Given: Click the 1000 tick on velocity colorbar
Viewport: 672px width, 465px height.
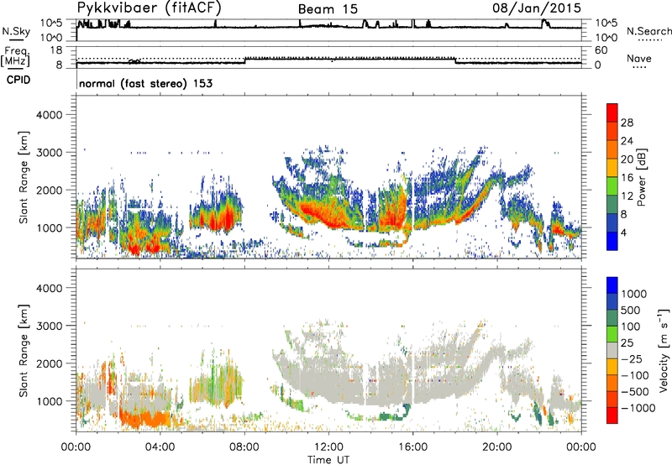Looking at the screenshot, I should 634,294.
